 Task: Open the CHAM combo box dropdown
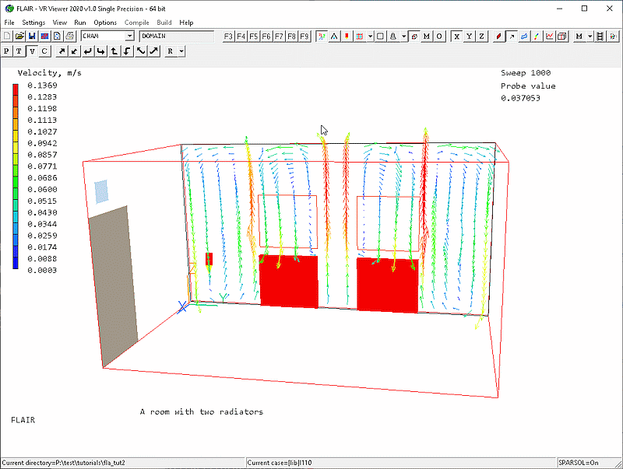[129, 36]
